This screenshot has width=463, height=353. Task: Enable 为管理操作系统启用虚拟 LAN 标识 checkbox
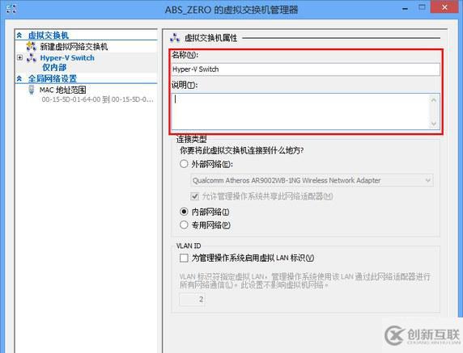pyautogui.click(x=184, y=258)
